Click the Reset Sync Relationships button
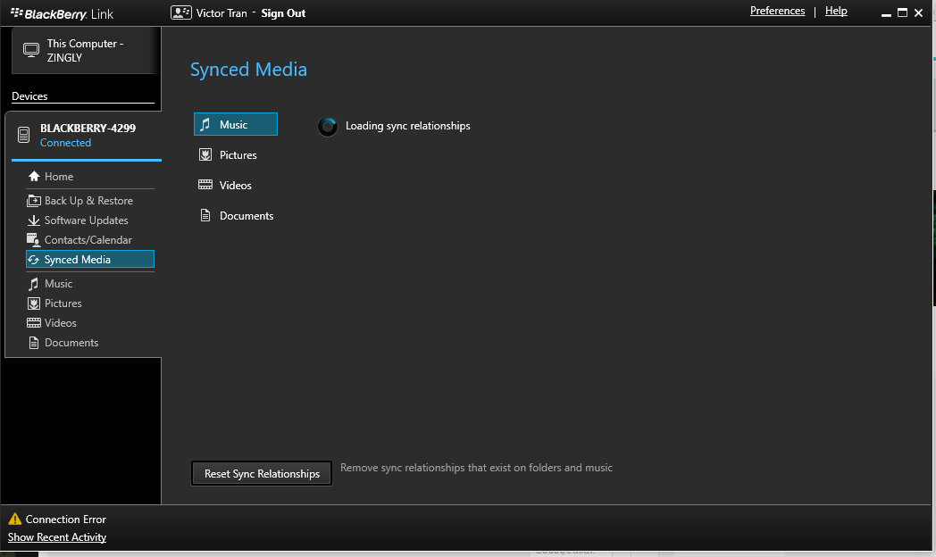This screenshot has height=557, width=936. pyautogui.click(x=262, y=473)
